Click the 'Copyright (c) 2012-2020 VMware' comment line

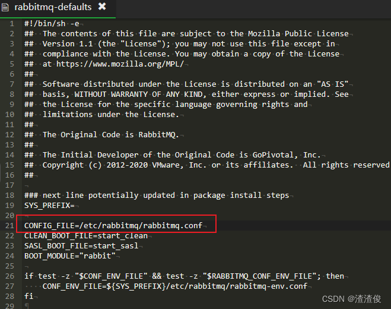point(206,165)
